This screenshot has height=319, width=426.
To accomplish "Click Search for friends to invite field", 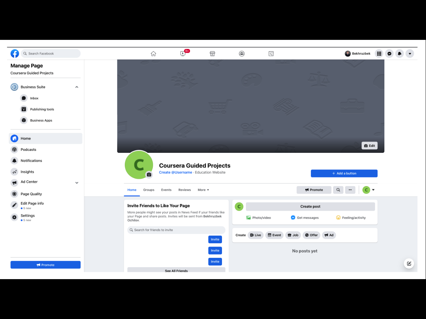I will tap(176, 230).
